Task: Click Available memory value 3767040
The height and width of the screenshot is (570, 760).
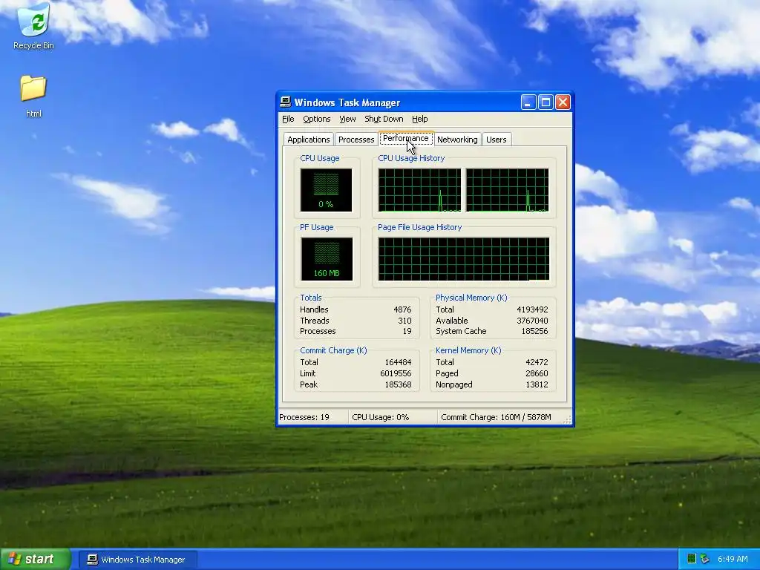Action: tap(532, 321)
